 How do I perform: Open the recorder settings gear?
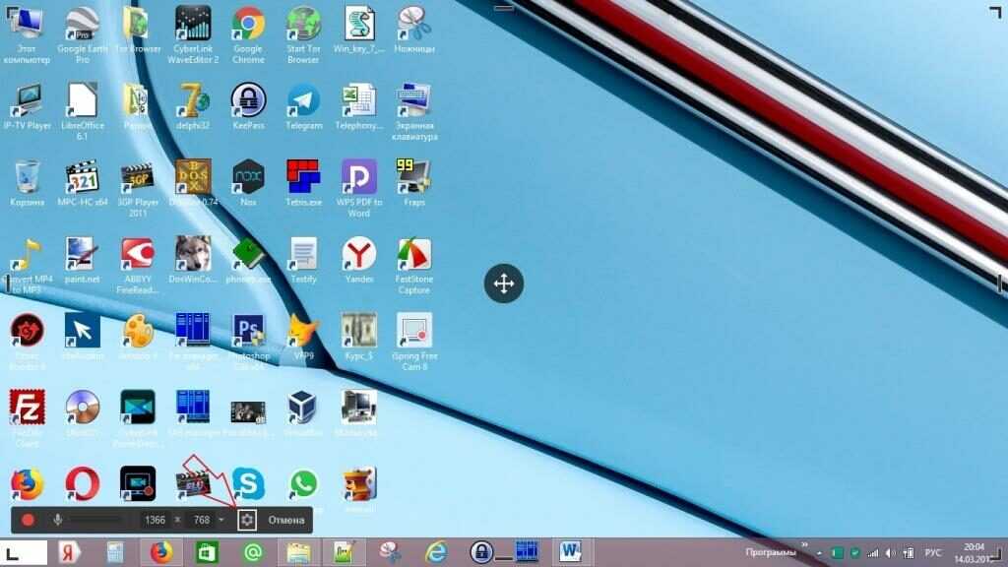pos(247,520)
